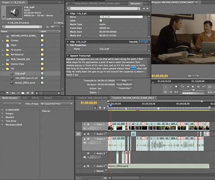Toggle sync lock on Video 1 track
Image resolution: width=215 pixels, height=180 pixels.
pyautogui.click(x=88, y=124)
